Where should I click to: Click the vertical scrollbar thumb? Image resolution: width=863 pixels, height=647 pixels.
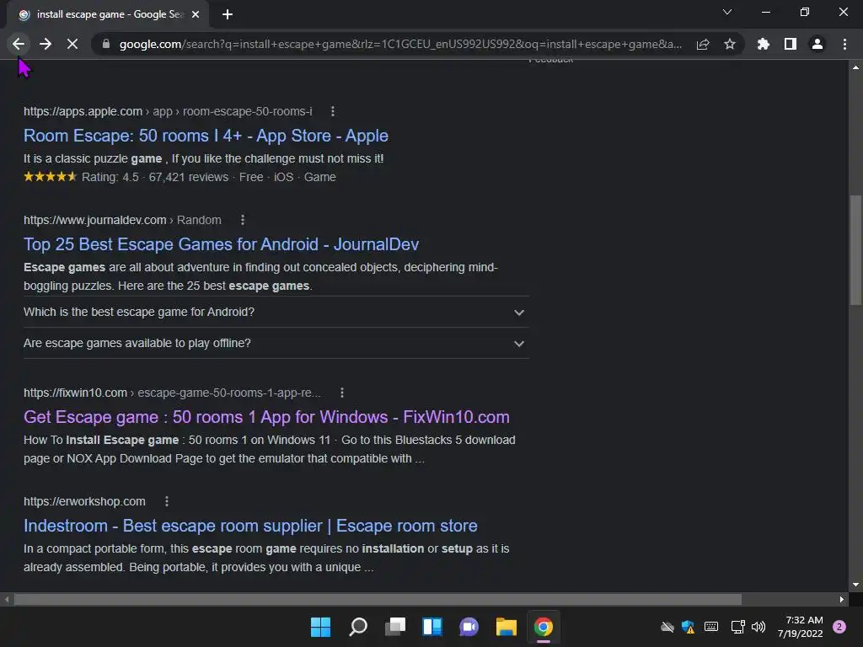tap(855, 249)
